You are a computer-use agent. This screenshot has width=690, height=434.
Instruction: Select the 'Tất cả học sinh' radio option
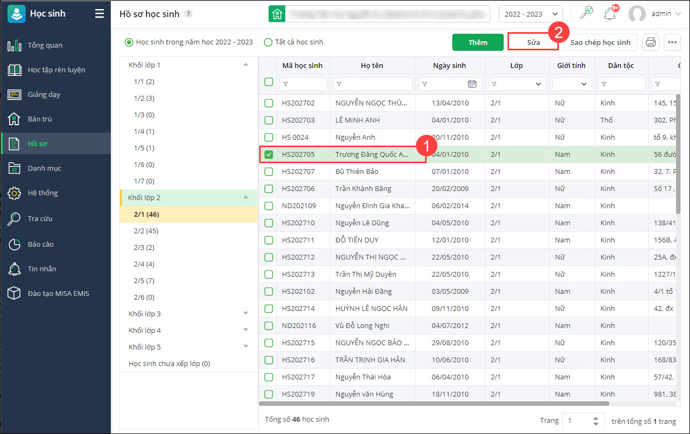click(268, 42)
